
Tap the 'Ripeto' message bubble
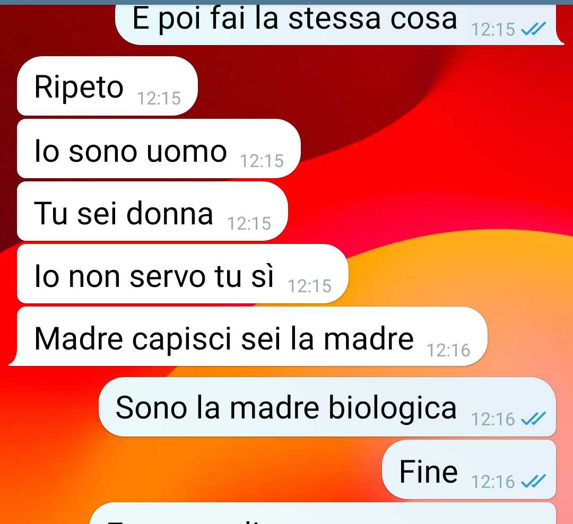tap(107, 86)
